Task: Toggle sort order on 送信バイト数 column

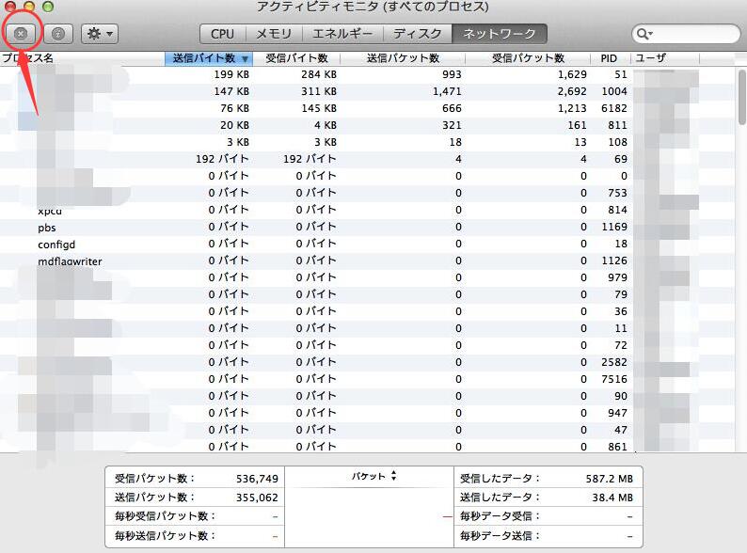Action: [208, 58]
